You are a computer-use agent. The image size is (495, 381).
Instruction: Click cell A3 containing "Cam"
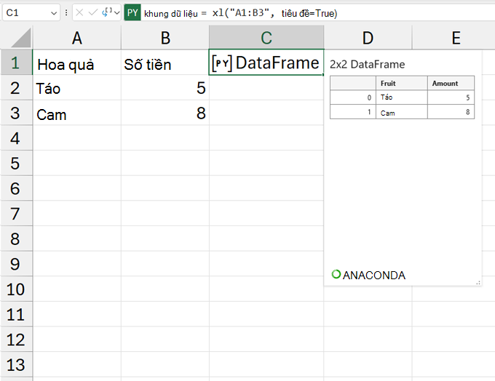[x=77, y=113]
